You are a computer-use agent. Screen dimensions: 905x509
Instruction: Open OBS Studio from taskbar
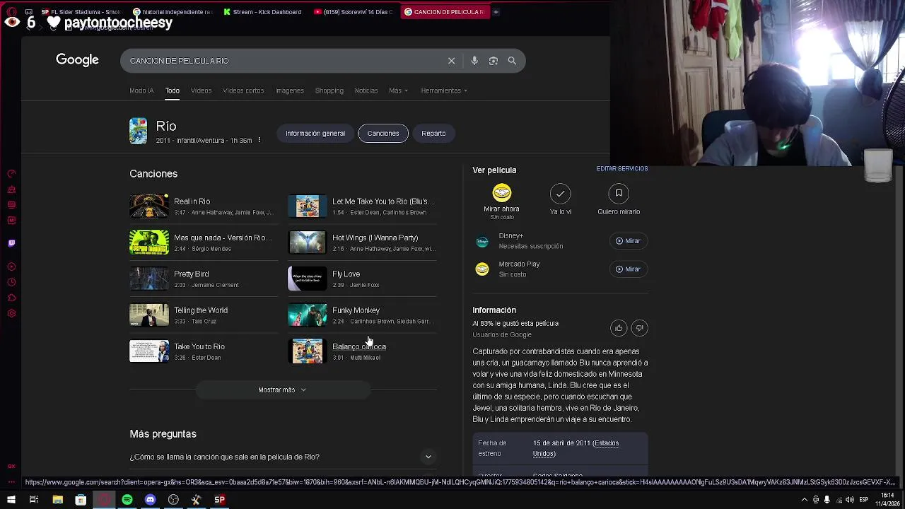pos(173,500)
